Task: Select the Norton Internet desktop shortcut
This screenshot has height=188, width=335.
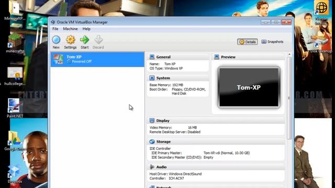Action: click(x=321, y=13)
